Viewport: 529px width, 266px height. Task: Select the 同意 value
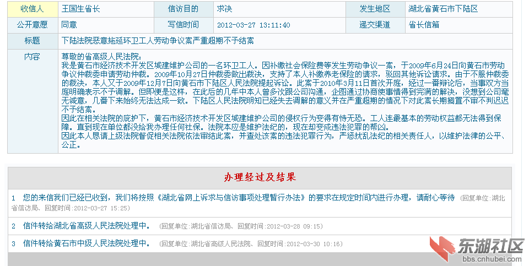pos(69,25)
